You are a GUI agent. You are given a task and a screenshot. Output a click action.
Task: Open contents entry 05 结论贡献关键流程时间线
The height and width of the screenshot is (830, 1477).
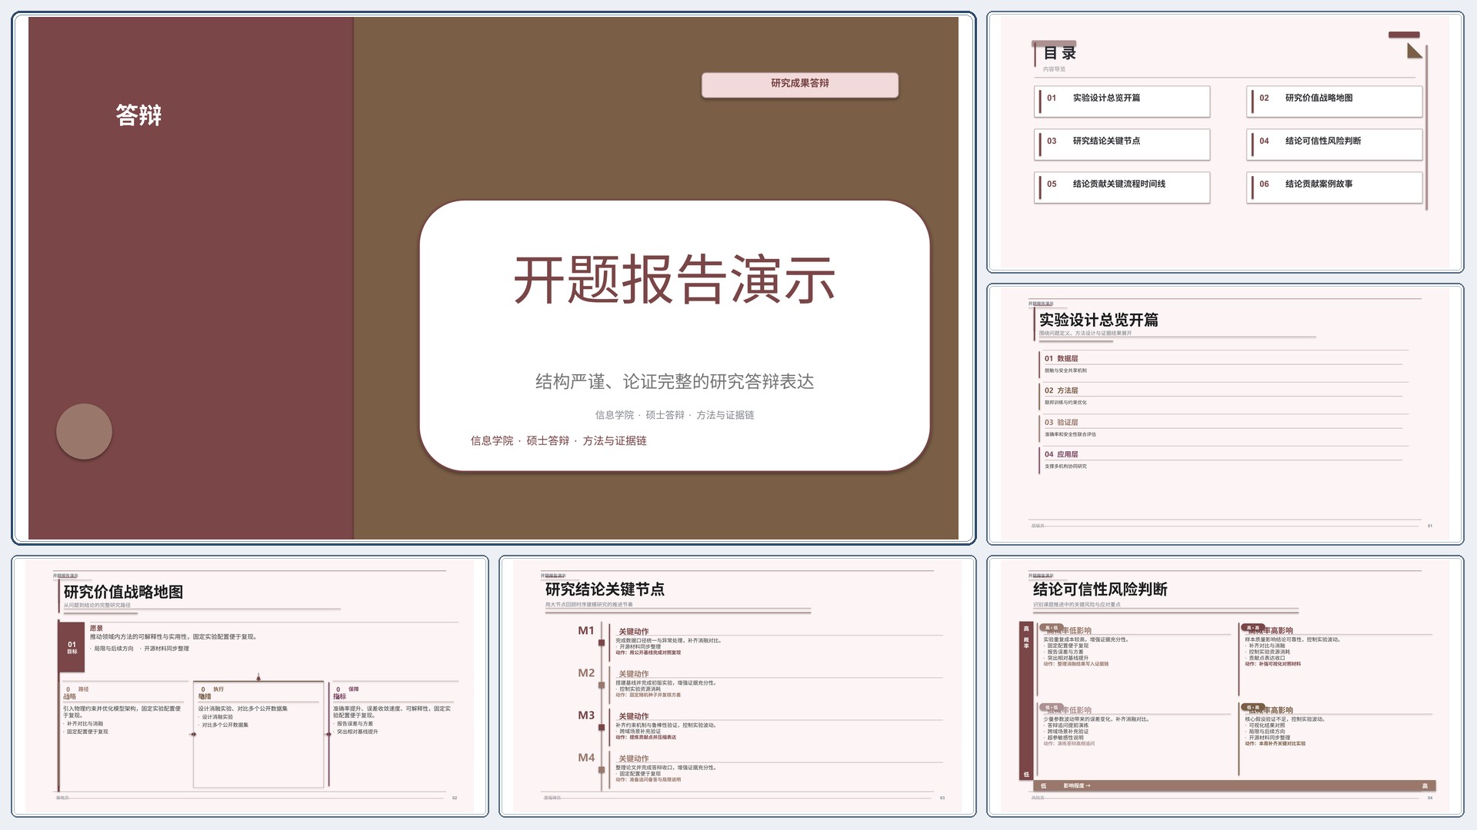1122,188
